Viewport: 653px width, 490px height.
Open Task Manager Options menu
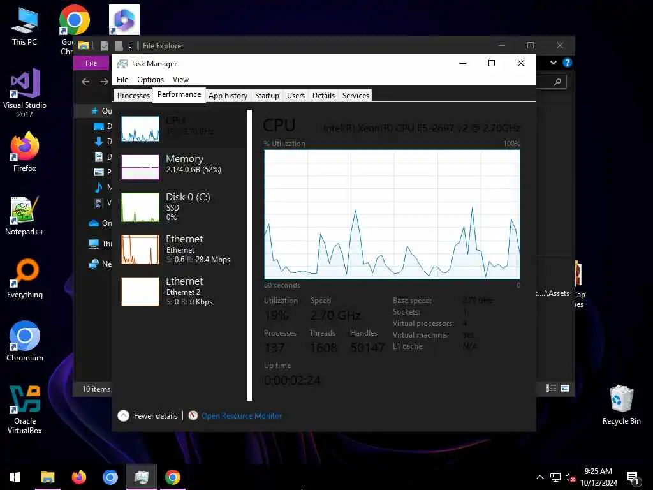click(150, 80)
